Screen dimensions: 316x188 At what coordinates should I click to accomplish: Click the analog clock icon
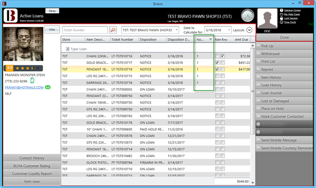[x=248, y=16]
